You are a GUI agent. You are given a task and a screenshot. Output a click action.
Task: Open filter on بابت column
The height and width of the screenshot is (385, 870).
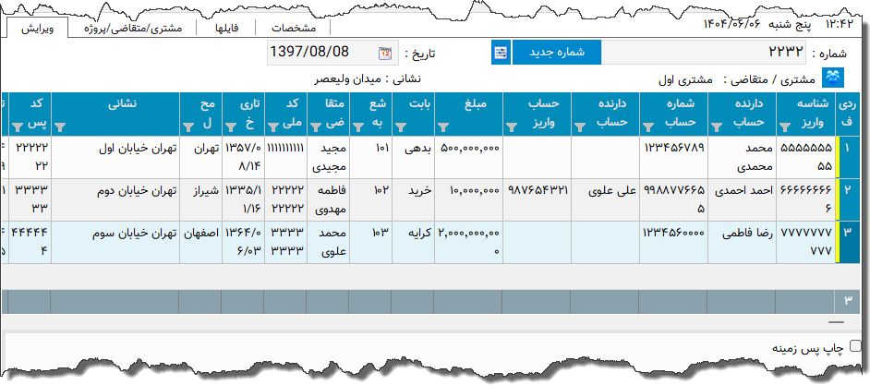(x=401, y=128)
